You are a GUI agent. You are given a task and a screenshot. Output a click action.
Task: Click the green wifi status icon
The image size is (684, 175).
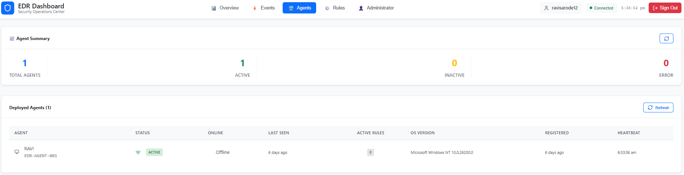point(138,152)
